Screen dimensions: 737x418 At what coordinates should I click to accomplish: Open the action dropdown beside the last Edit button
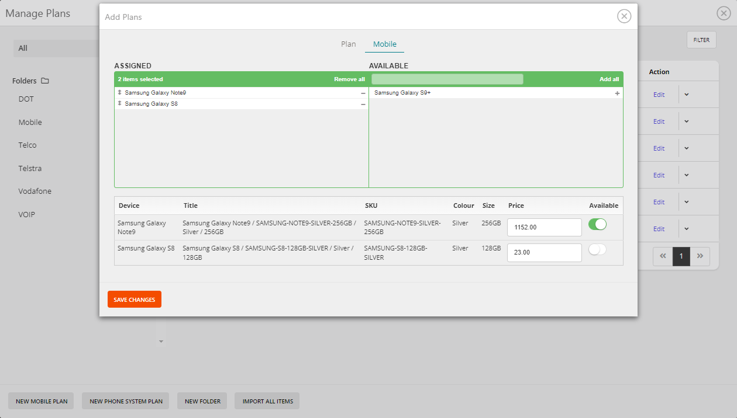pos(686,228)
